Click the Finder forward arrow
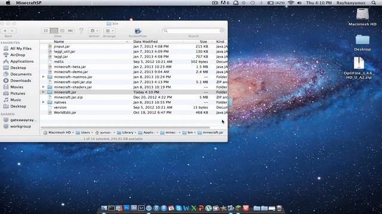This screenshot has height=214, width=382. point(13,31)
